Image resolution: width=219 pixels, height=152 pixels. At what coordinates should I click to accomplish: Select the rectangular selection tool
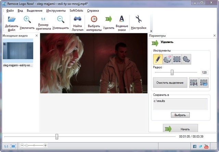[x=177, y=59]
